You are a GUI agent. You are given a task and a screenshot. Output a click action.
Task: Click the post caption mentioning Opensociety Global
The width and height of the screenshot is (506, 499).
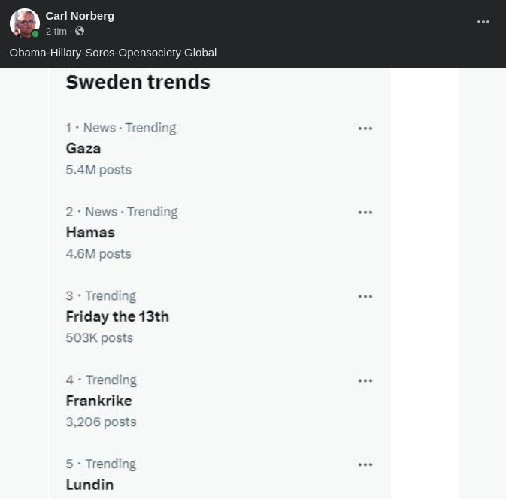coord(113,53)
